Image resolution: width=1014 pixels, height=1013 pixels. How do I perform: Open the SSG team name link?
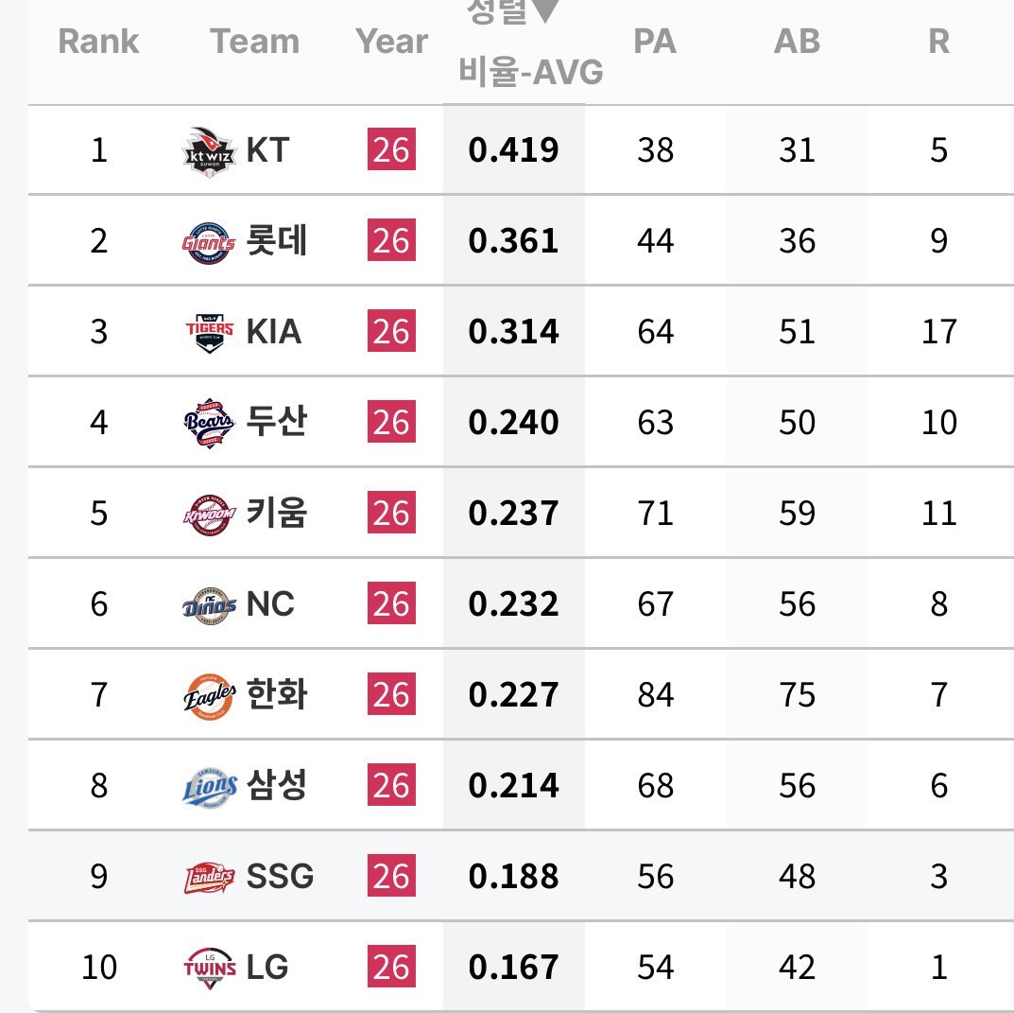(280, 877)
